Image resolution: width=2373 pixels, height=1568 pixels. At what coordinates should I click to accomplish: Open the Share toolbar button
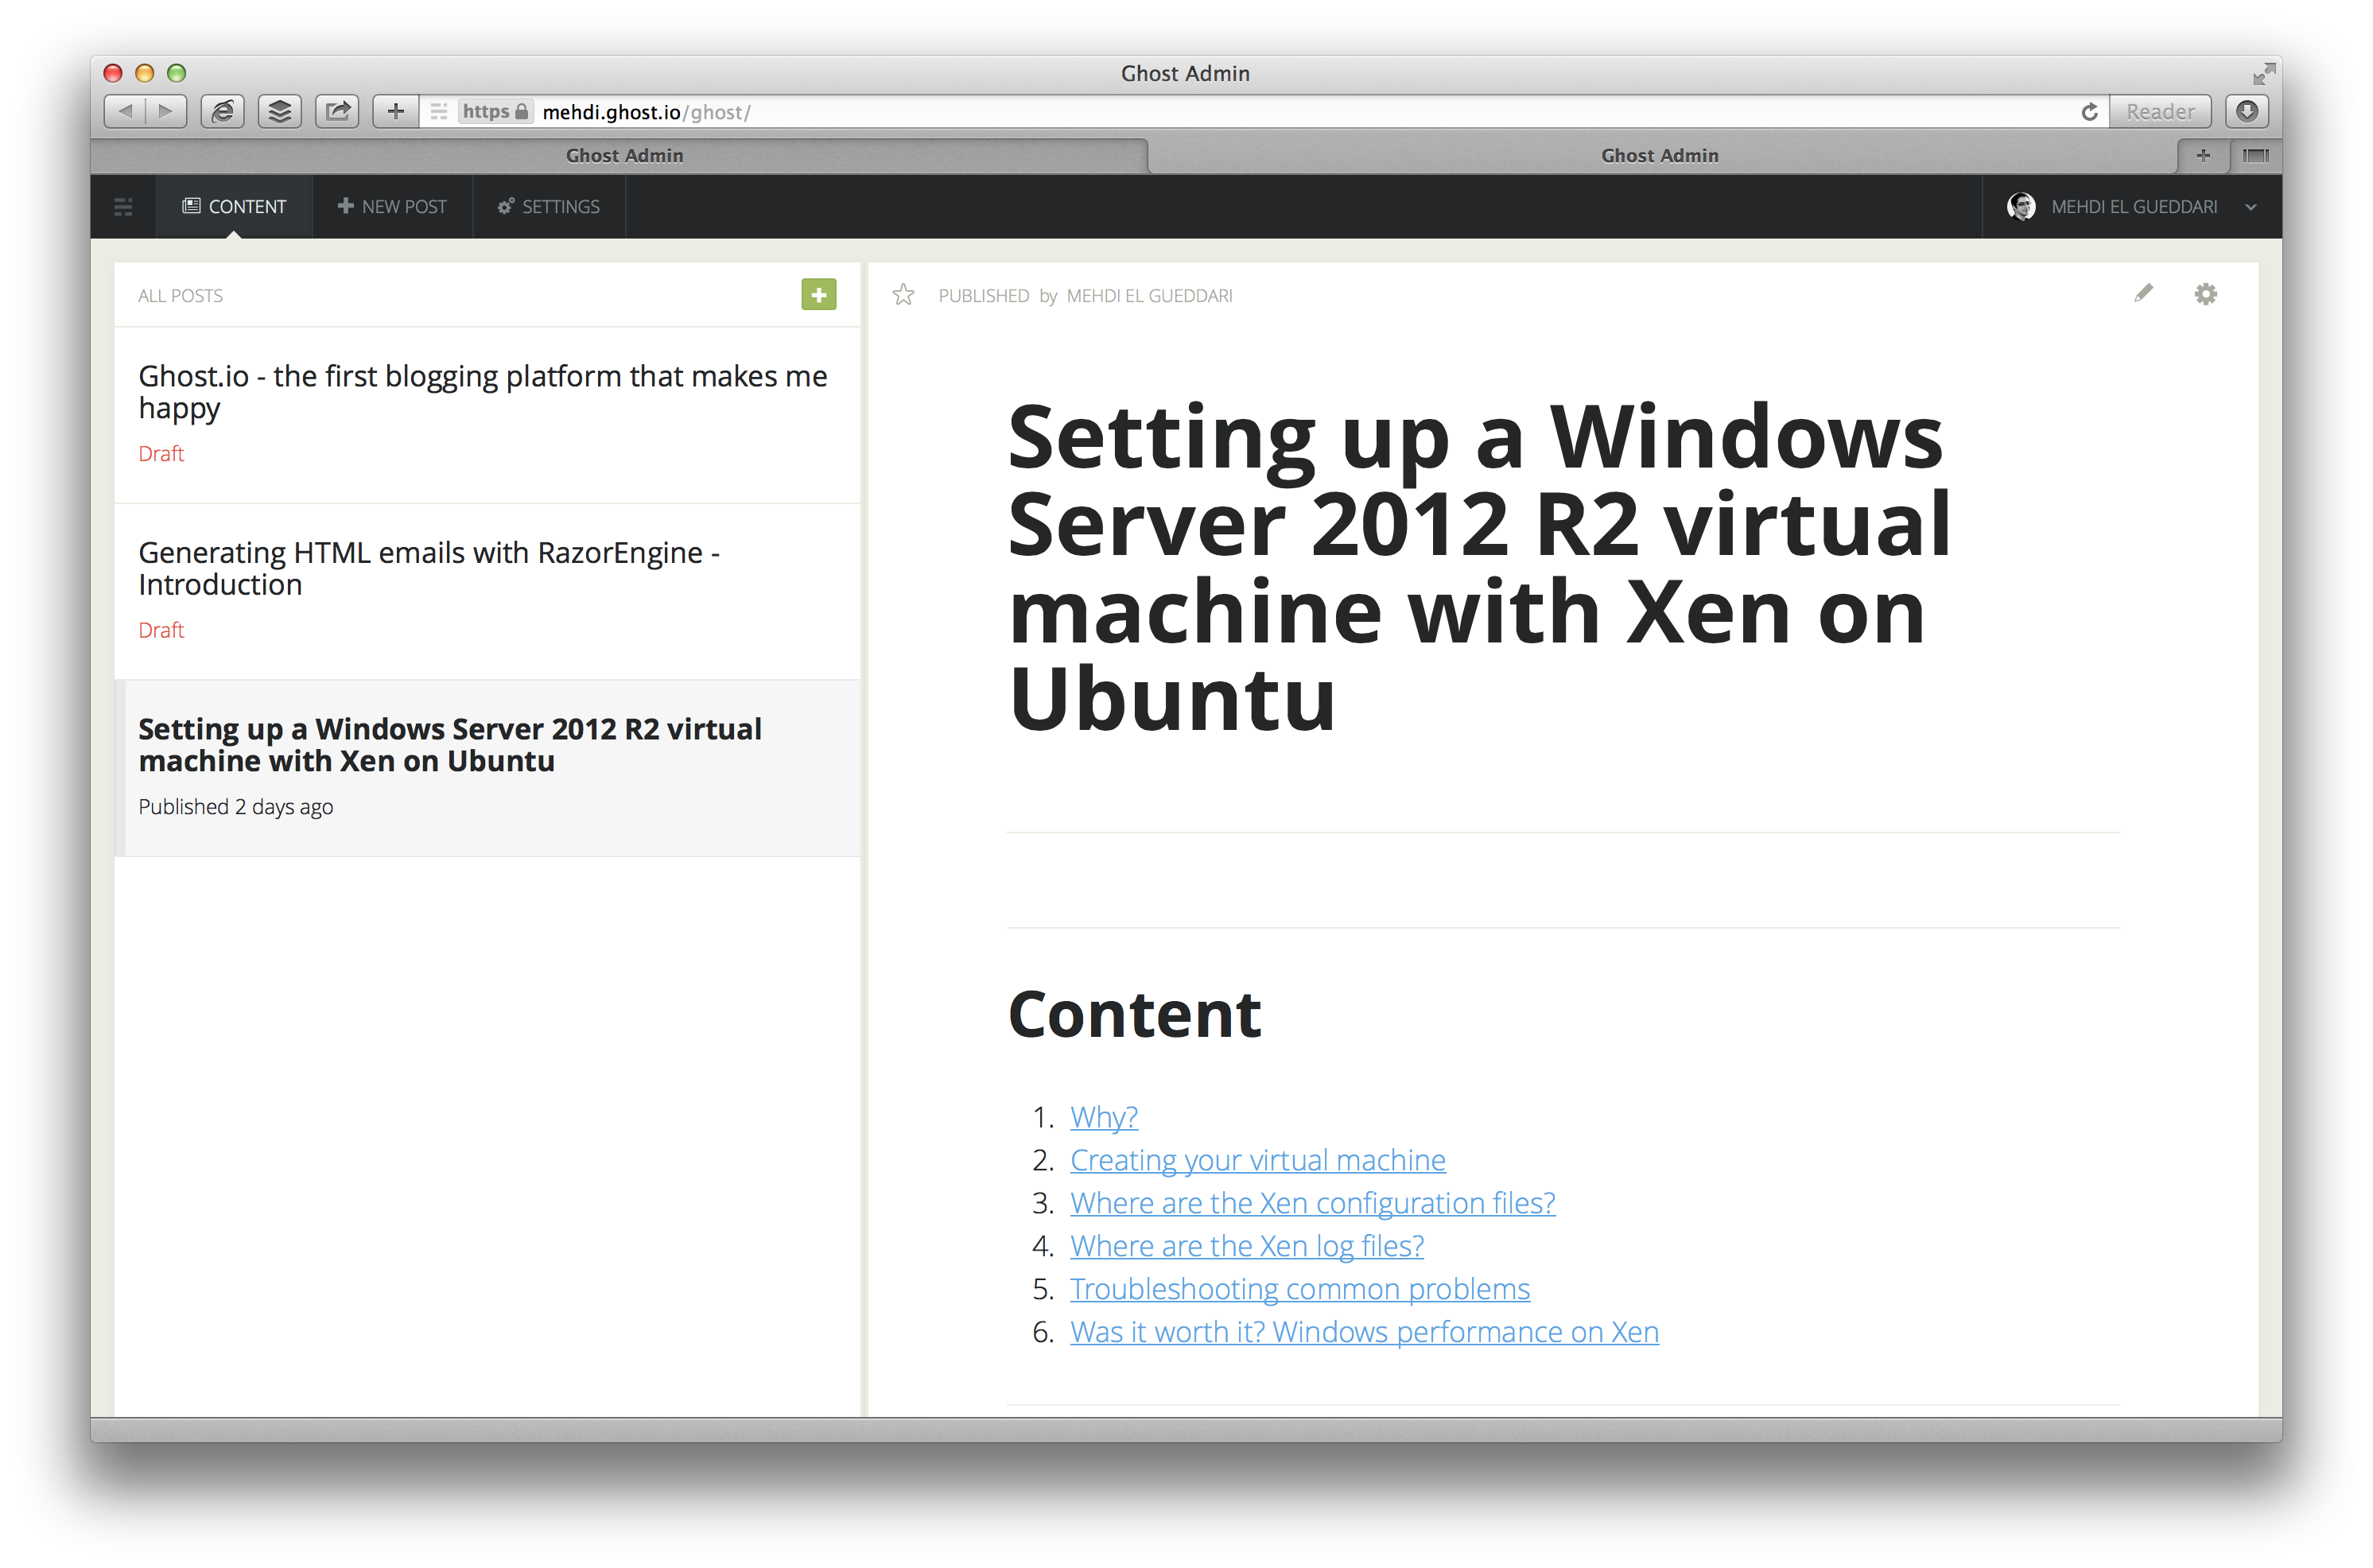(337, 111)
